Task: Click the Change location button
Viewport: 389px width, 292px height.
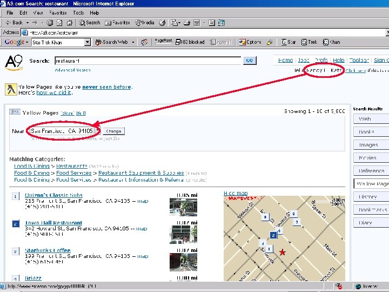Action: pos(113,131)
